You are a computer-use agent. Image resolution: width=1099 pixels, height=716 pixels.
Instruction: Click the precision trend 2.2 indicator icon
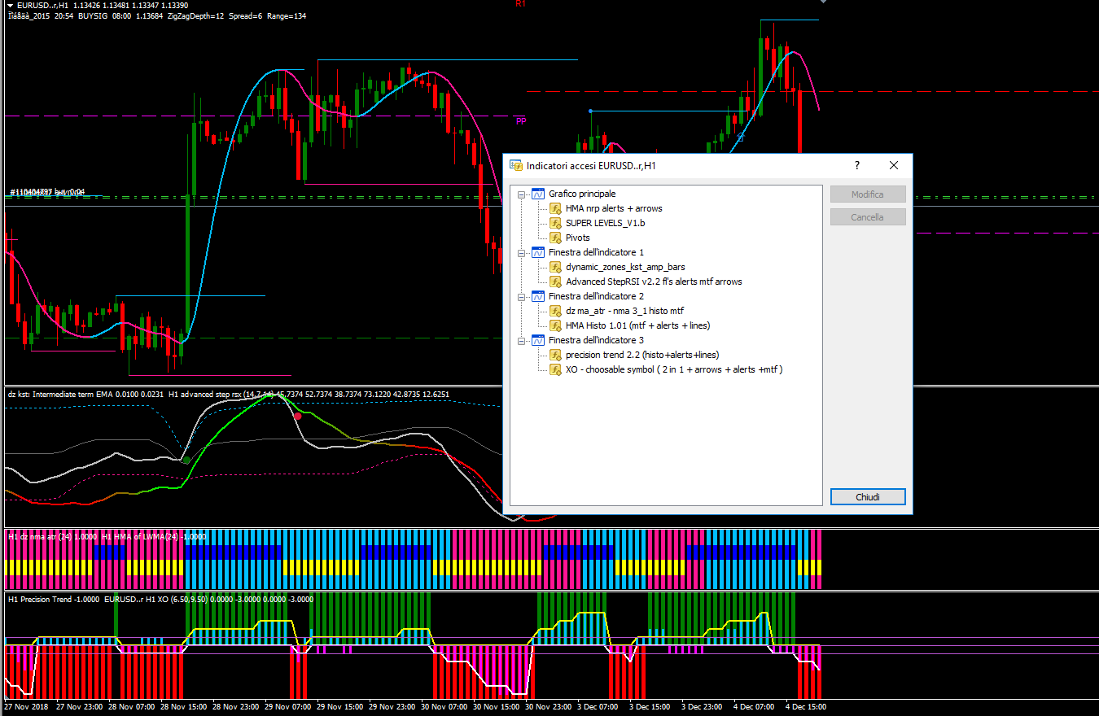(x=556, y=356)
